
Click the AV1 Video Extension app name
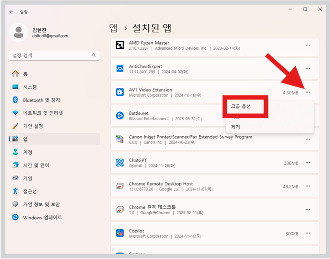click(150, 90)
